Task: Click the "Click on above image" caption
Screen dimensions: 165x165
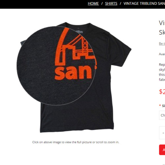Action: (76, 142)
